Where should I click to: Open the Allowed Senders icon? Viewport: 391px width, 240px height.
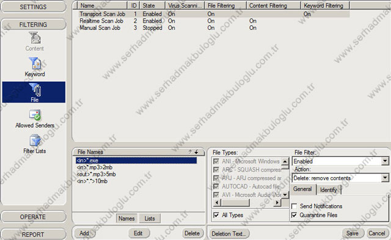pos(35,118)
